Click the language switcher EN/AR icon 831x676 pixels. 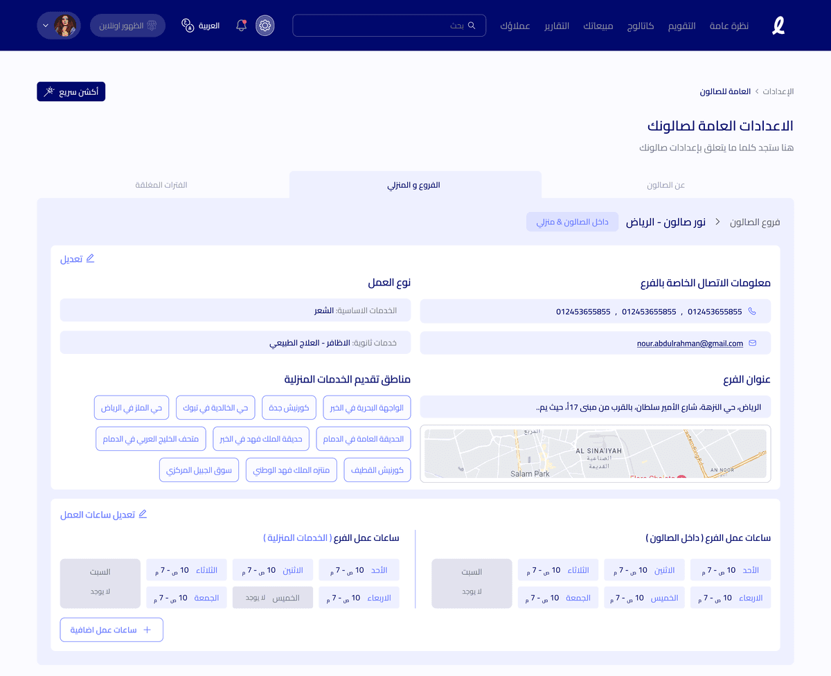(x=187, y=25)
